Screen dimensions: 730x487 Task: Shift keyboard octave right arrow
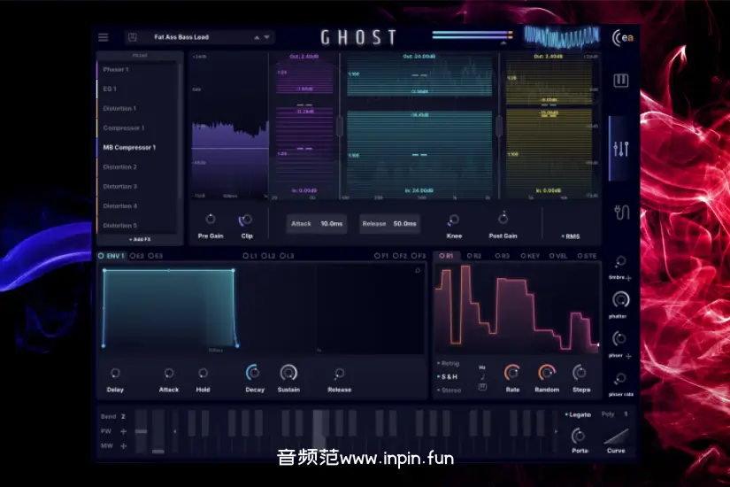(556, 431)
